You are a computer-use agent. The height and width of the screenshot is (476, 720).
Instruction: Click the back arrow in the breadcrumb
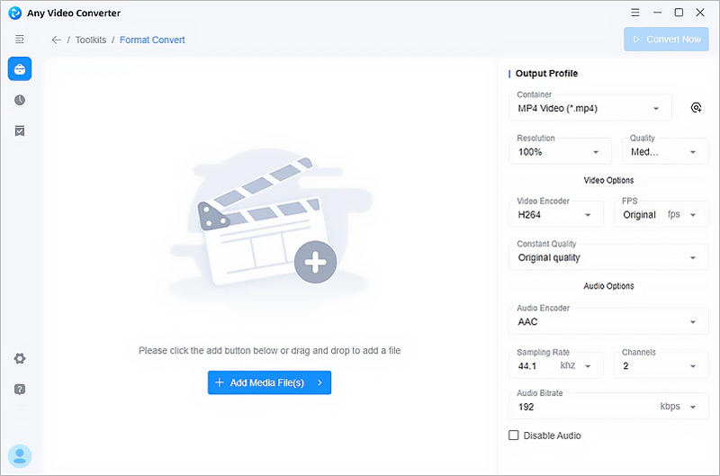pos(57,40)
